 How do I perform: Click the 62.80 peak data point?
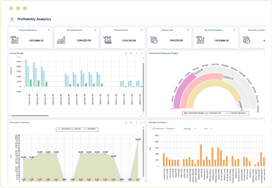pos(138,141)
